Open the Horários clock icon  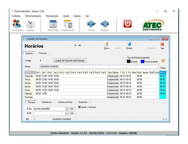(30, 24)
